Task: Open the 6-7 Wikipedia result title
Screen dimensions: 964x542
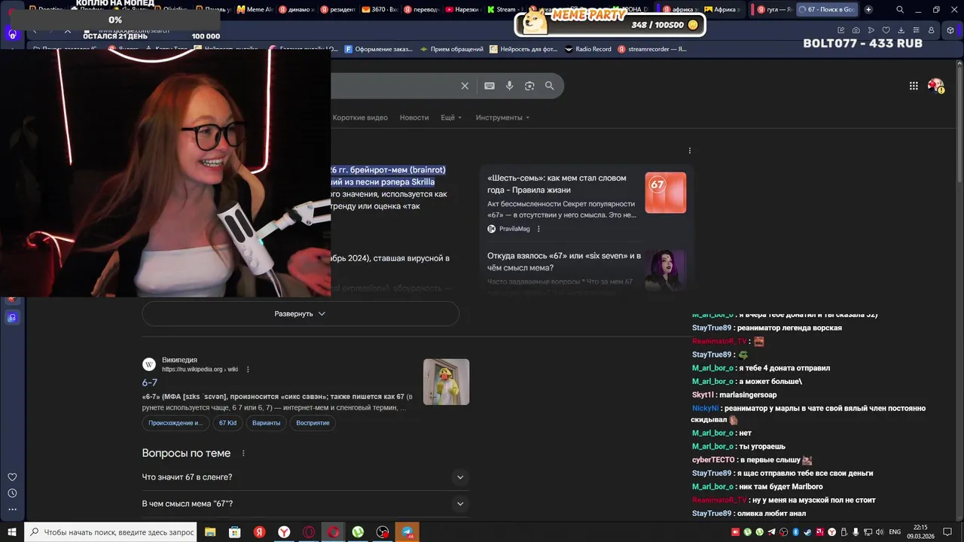Action: click(x=149, y=382)
